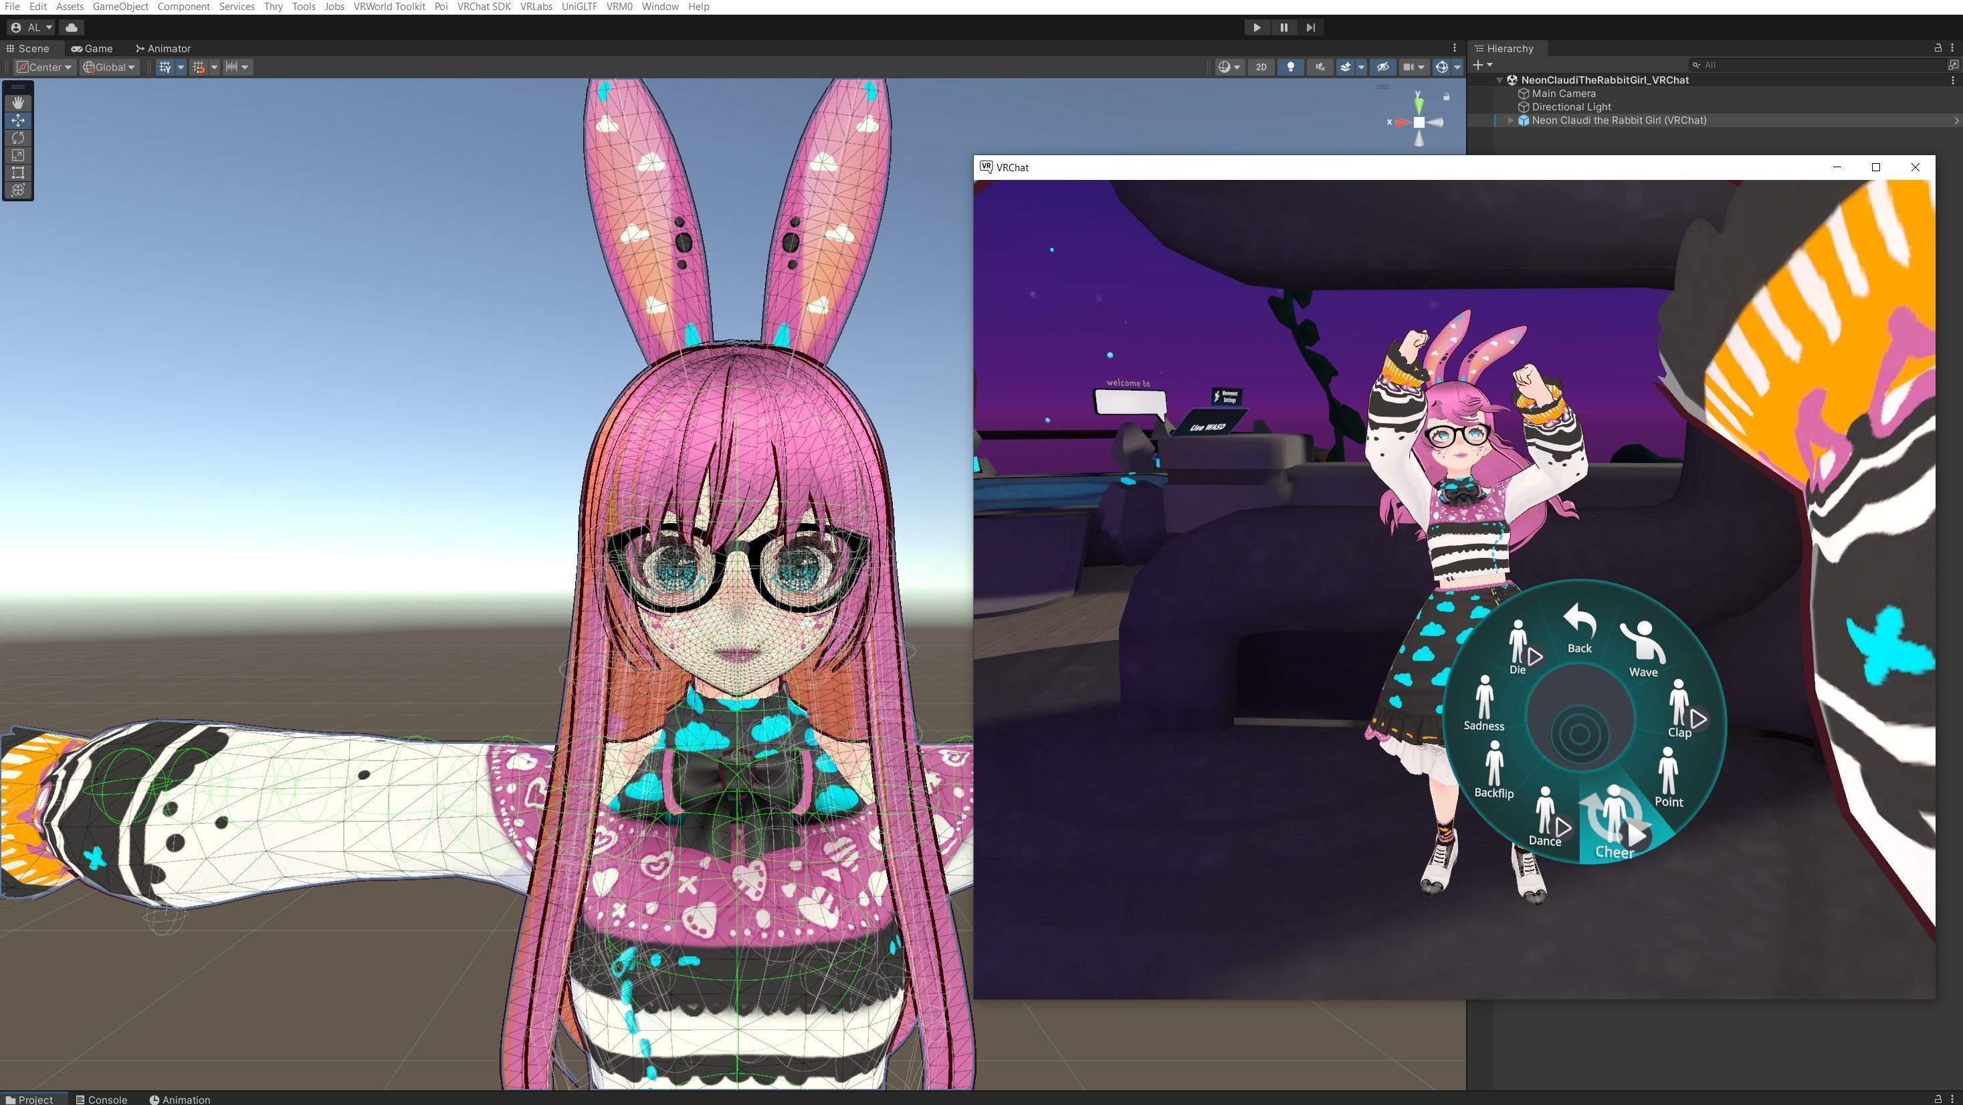
Task: Select the Move tool in scene toolbar
Action: point(17,120)
